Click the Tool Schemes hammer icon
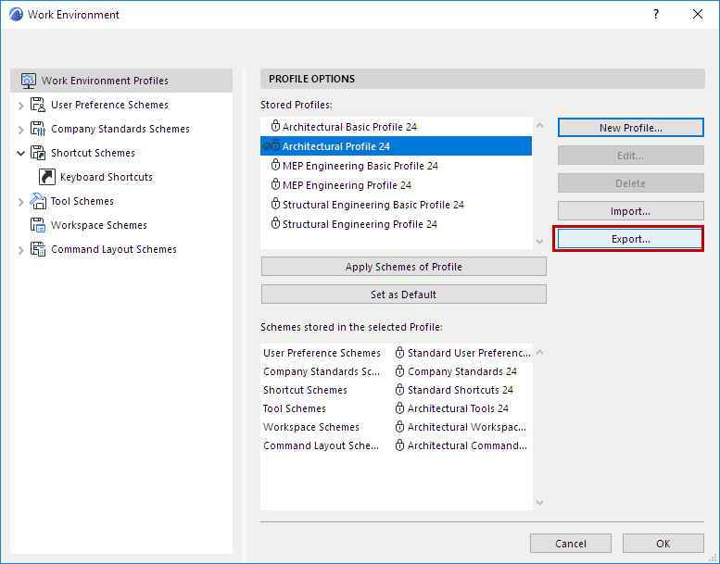The height and width of the screenshot is (564, 720). pyautogui.click(x=38, y=201)
